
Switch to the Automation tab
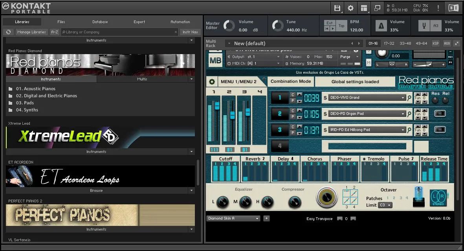[180, 22]
